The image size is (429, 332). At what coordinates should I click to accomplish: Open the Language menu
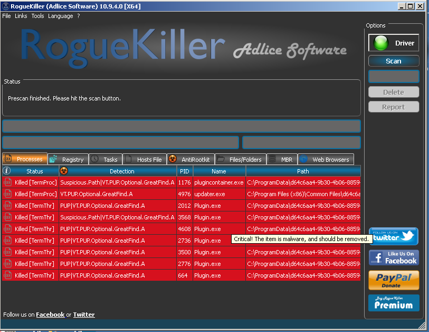[61, 16]
